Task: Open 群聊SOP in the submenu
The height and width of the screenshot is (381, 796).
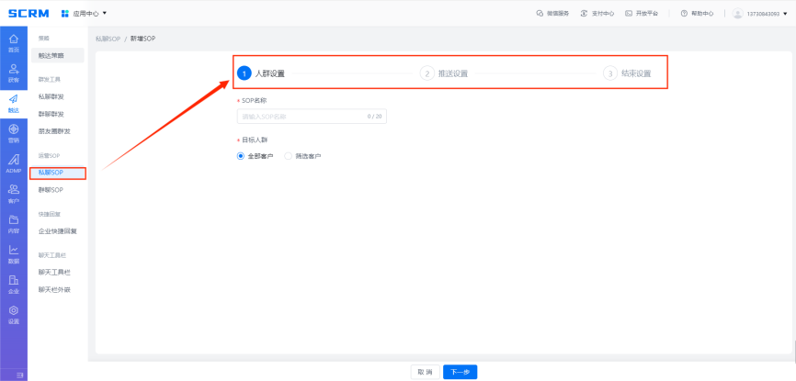Action: (51, 189)
